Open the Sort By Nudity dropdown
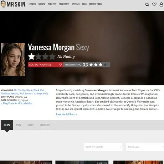164x164 pixels. (x=103, y=147)
